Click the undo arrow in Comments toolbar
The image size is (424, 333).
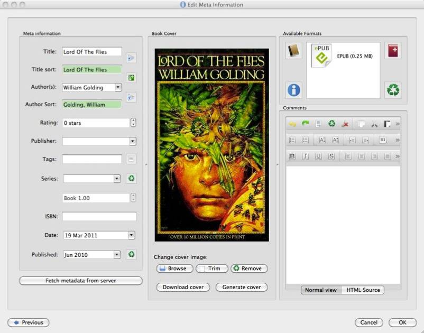coord(292,124)
